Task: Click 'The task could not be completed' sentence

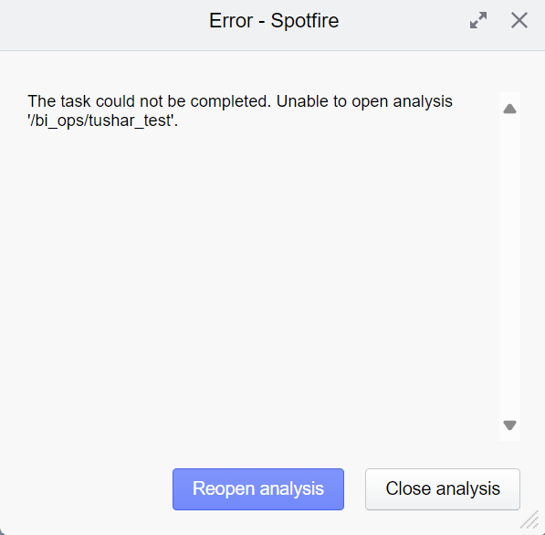Action: coord(149,101)
